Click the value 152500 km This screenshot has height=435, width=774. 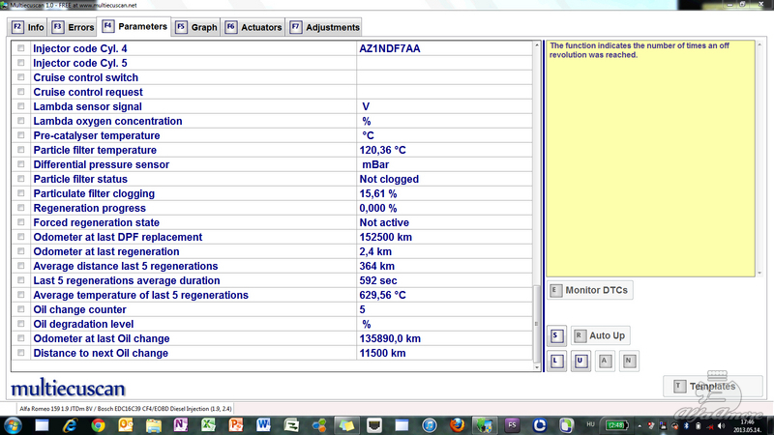(x=385, y=237)
